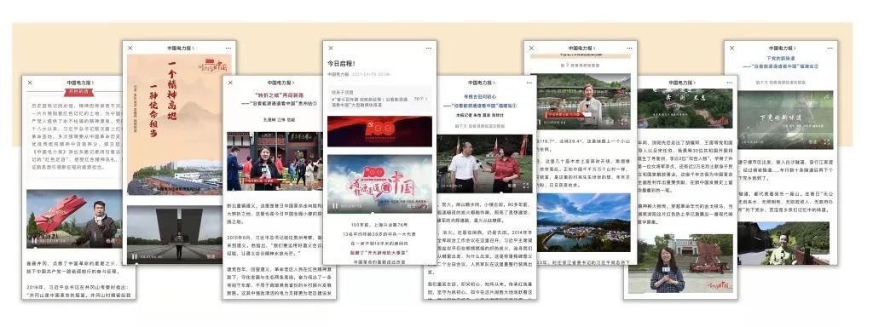Screen dimensions: 873x327
Task: Pause the red sculpture reporter video
Action: pyautogui.click(x=34, y=241)
